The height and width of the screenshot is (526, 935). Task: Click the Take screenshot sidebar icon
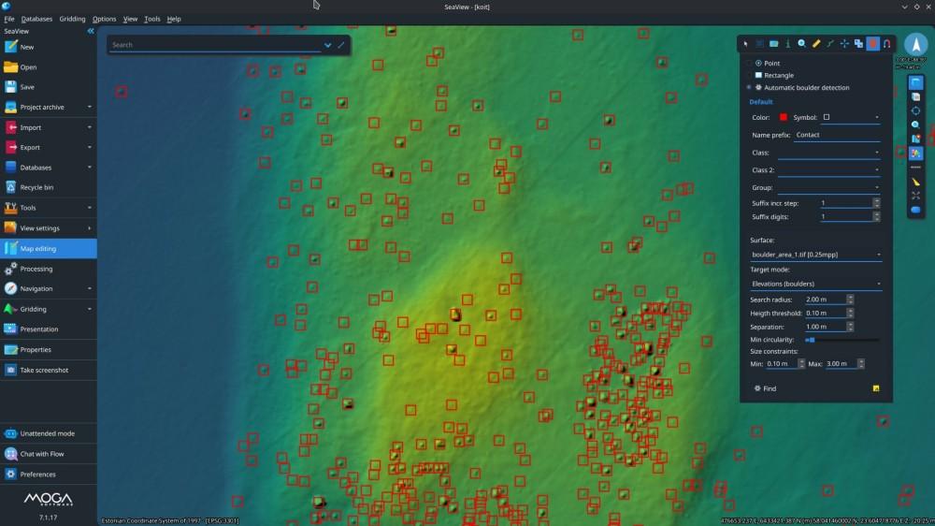coord(10,370)
